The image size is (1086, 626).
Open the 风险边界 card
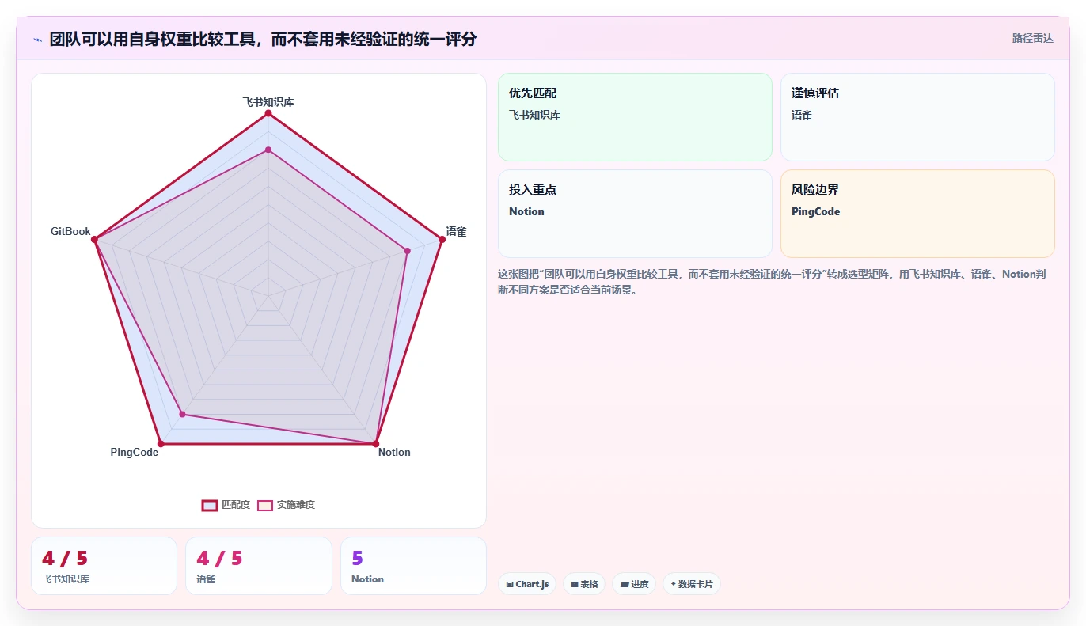coord(917,214)
